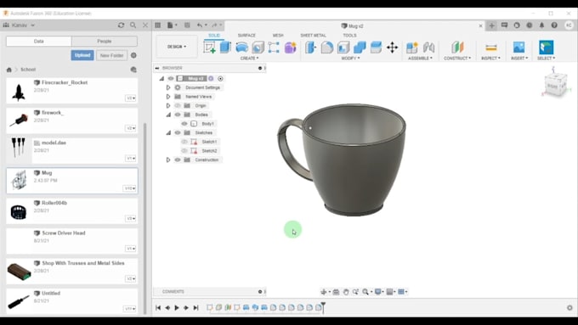The width and height of the screenshot is (578, 325).
Task: Click the timeline end marker
Action: (x=323, y=306)
